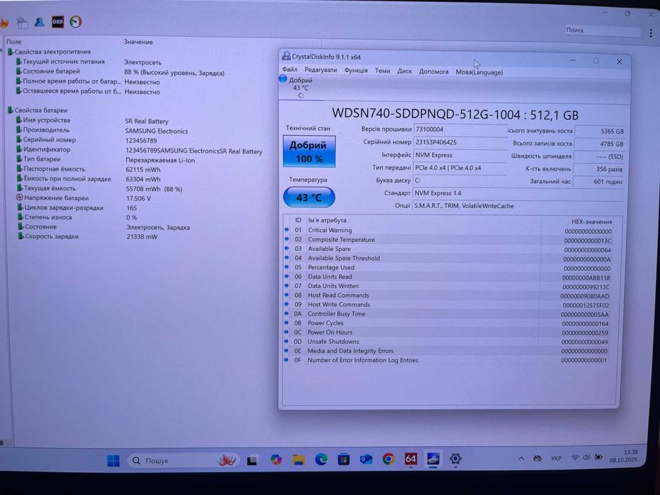Screen dimensions: 660x495
Task: Click the Значение column header in AIDA64
Action: pos(139,42)
